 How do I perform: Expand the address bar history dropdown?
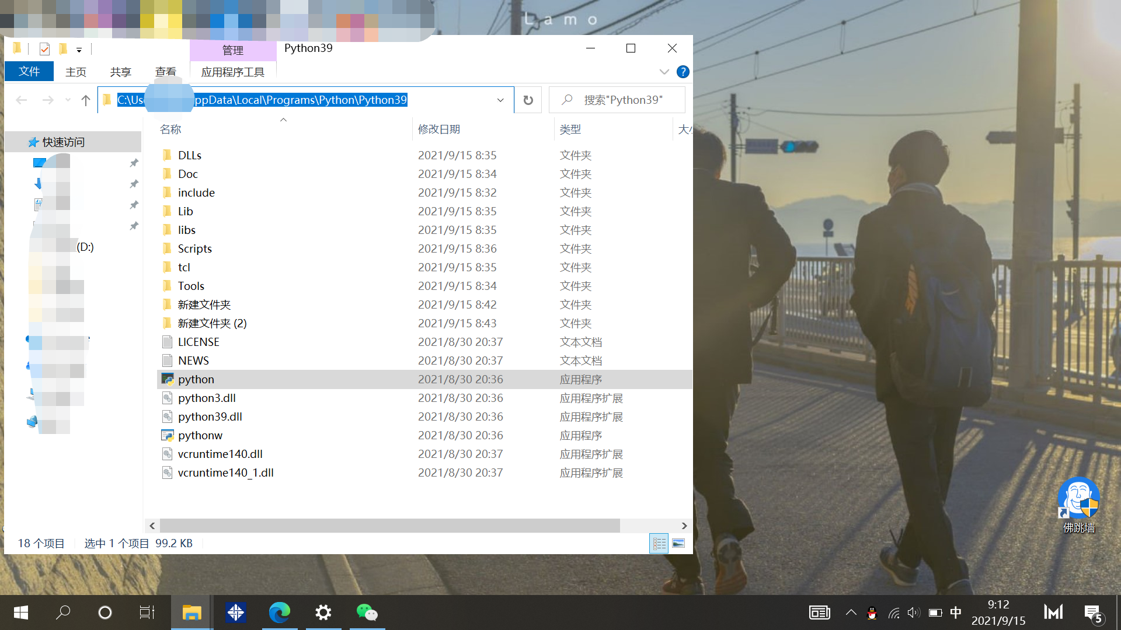[500, 100]
